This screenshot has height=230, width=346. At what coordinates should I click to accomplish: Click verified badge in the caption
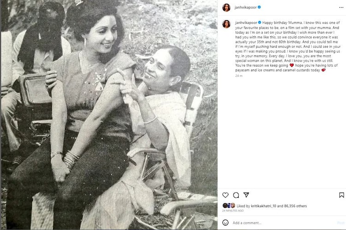pos(259,23)
